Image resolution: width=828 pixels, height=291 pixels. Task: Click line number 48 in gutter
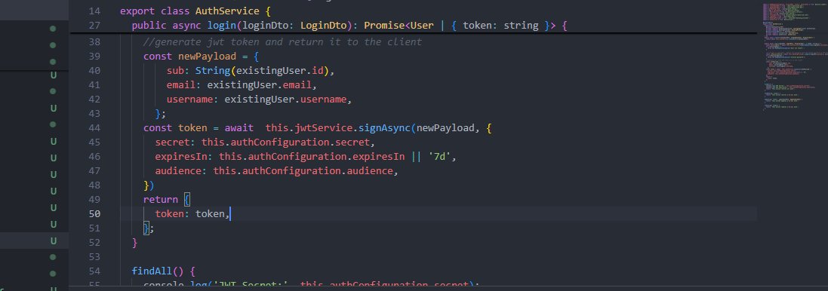pos(94,185)
